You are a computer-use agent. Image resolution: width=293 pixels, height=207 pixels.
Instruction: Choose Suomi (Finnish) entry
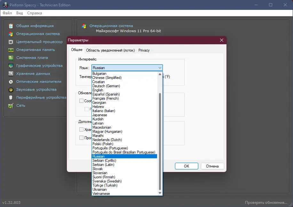click(x=125, y=177)
